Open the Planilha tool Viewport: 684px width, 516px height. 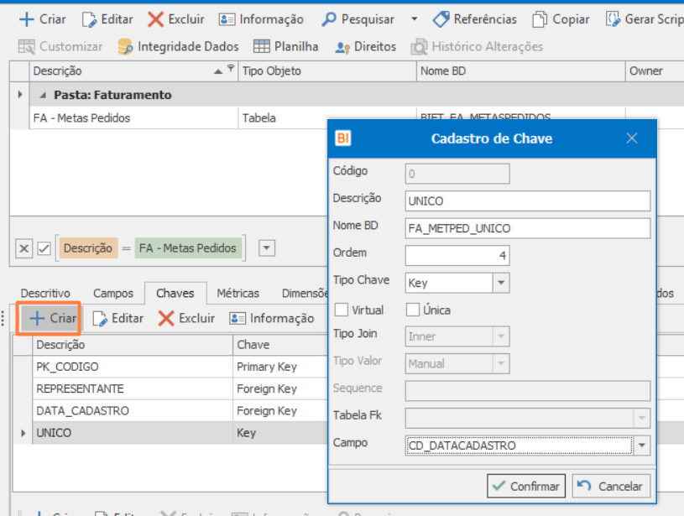click(285, 46)
